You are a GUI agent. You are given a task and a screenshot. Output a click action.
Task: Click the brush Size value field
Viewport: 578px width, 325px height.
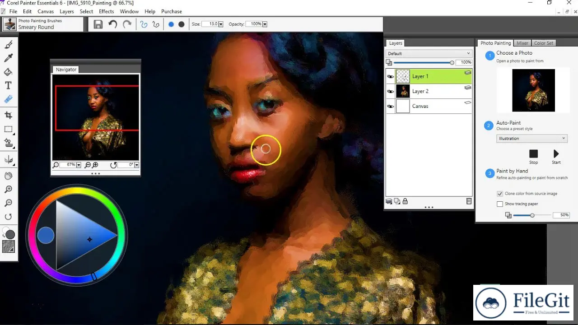tap(210, 24)
